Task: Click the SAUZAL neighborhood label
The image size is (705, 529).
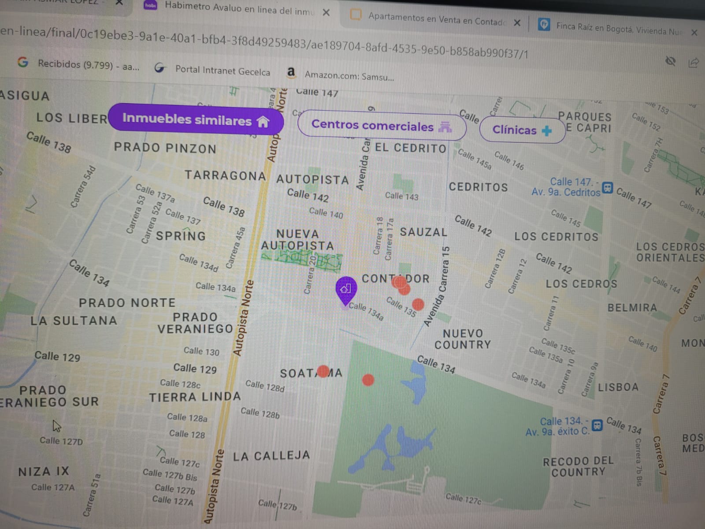Action: [423, 232]
